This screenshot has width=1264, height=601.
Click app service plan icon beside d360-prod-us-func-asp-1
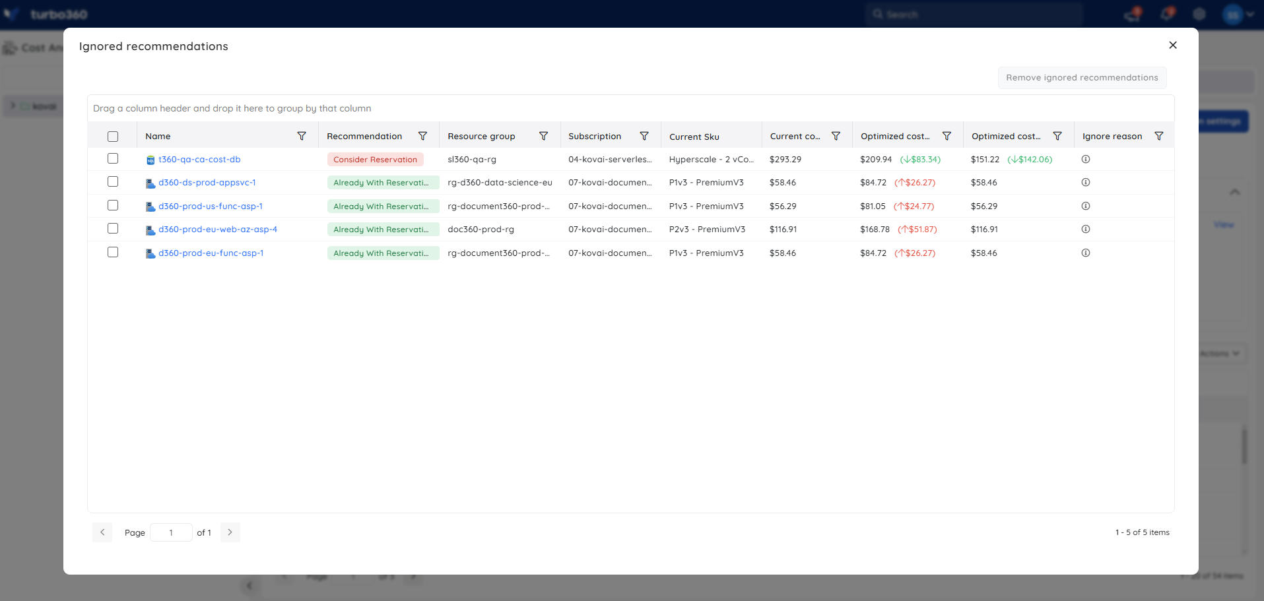[150, 206]
